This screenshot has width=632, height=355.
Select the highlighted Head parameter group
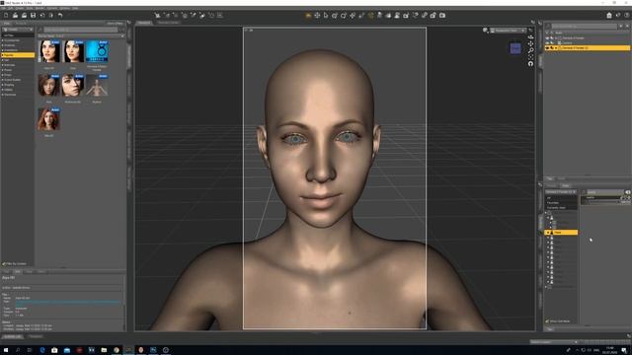(x=561, y=233)
